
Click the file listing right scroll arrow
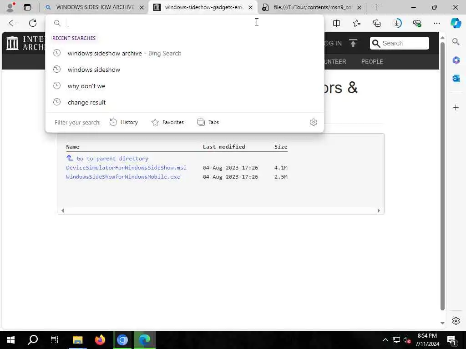click(379, 210)
